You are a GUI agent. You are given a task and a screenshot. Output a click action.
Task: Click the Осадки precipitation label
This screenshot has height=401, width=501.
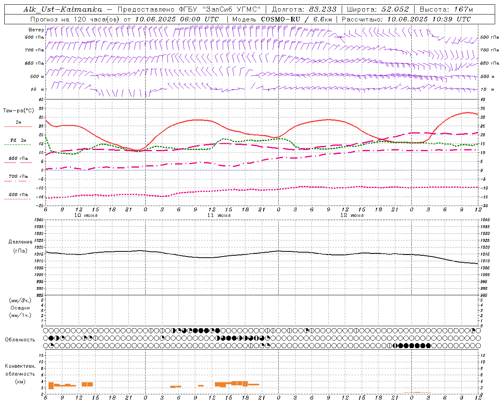coord(20,308)
